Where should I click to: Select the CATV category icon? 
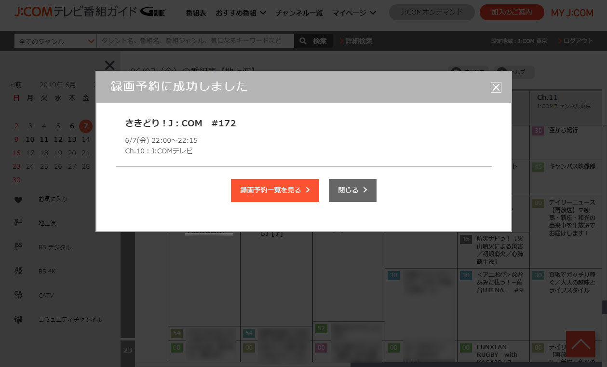(x=18, y=295)
